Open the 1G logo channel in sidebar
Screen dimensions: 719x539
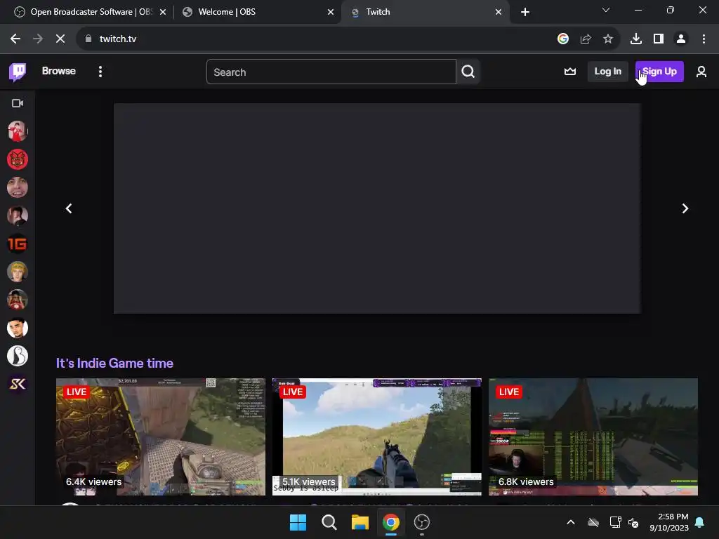(x=18, y=244)
